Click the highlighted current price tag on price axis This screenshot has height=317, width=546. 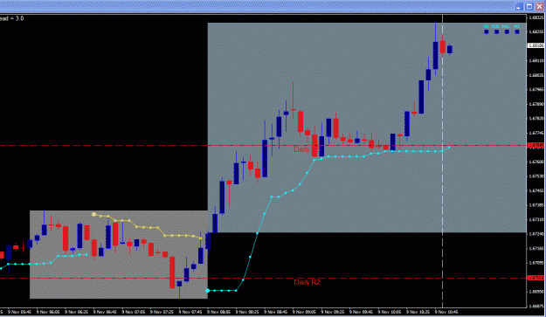click(x=536, y=45)
